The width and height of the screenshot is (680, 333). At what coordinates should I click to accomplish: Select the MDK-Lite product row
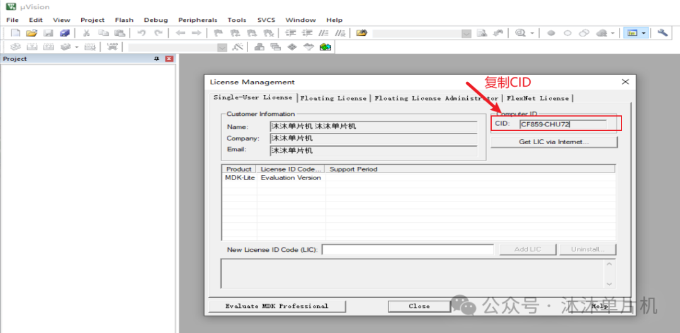coord(419,178)
